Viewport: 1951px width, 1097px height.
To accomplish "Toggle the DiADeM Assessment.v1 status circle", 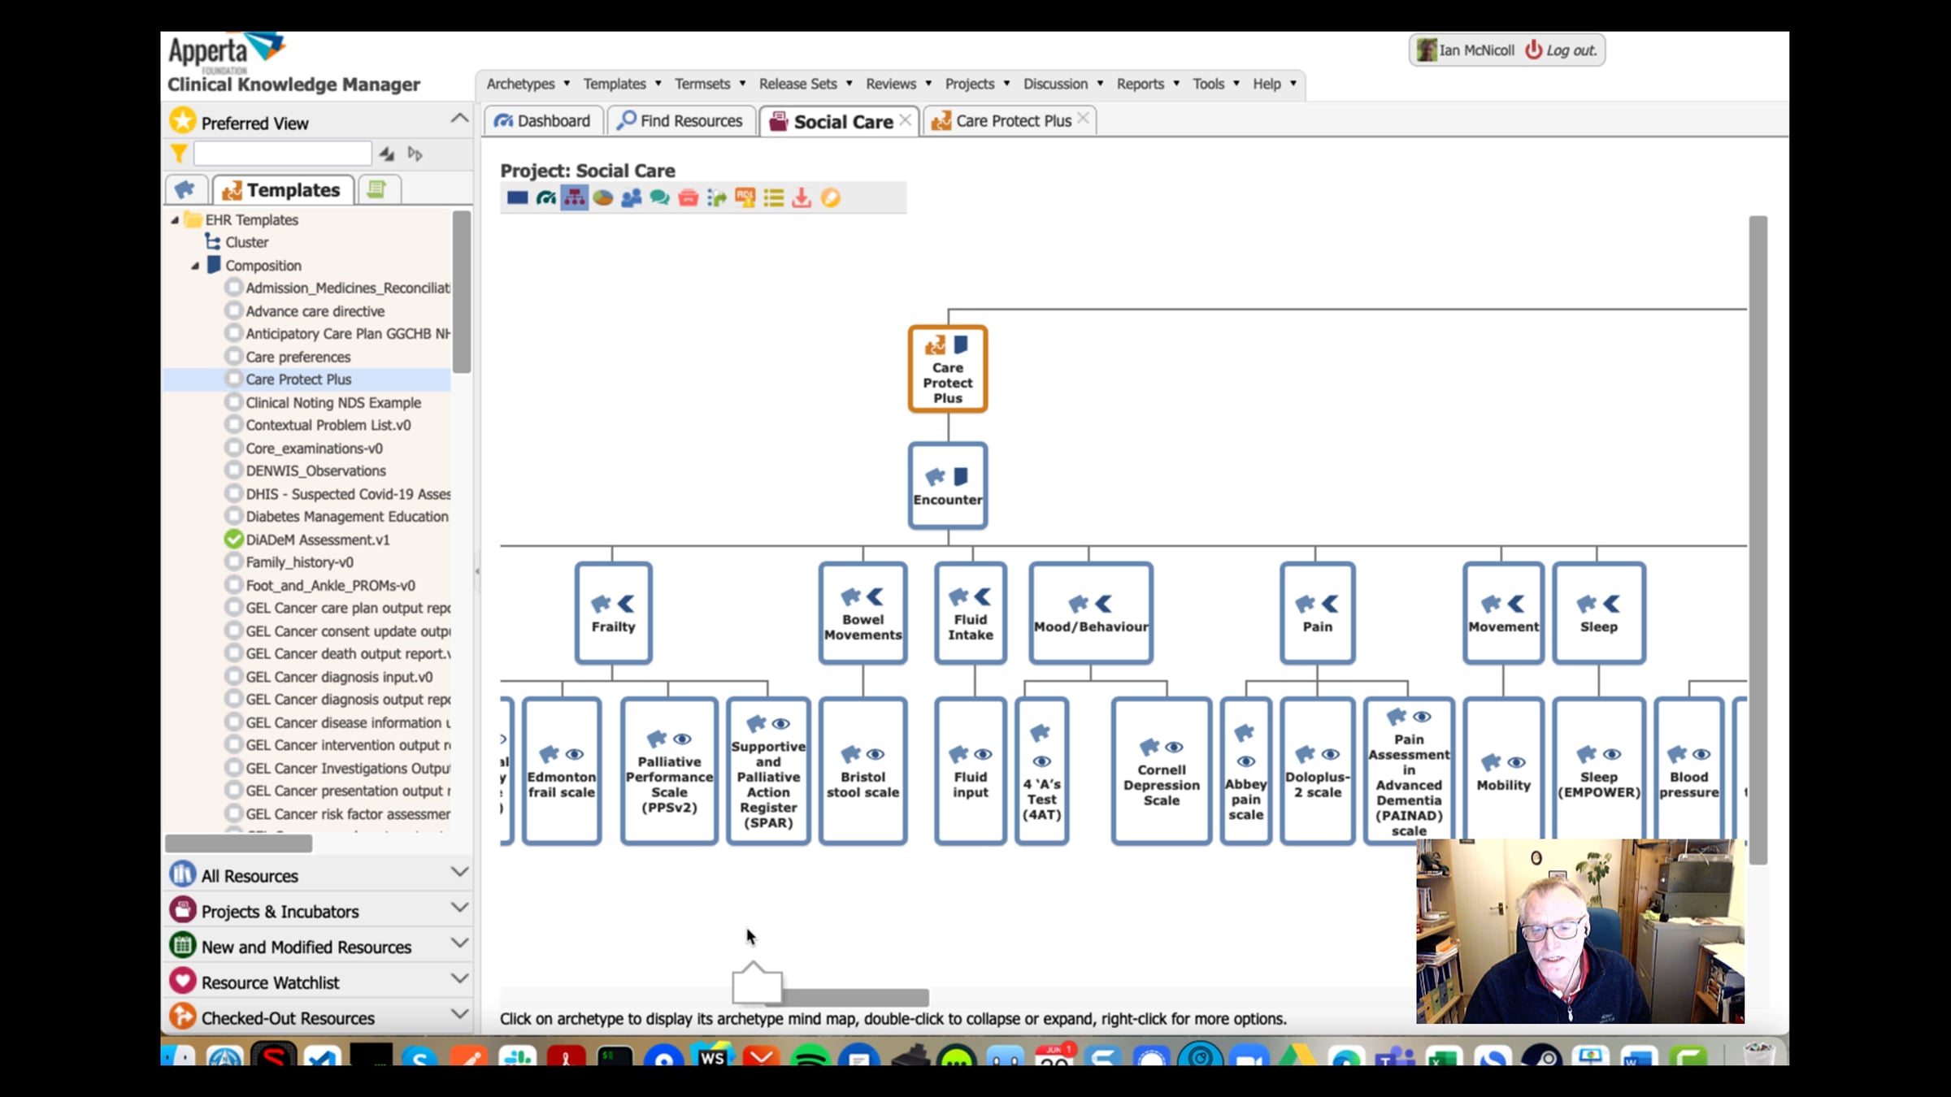I will pyautogui.click(x=233, y=540).
